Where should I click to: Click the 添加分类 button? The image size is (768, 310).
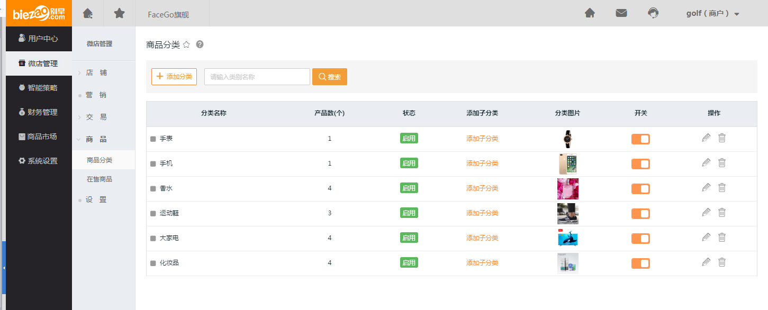174,77
